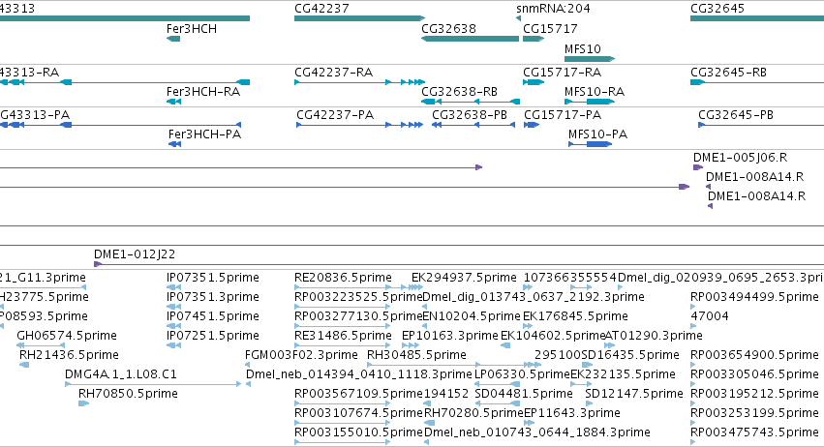Click the EK294937.5prime EST label

tap(464, 278)
